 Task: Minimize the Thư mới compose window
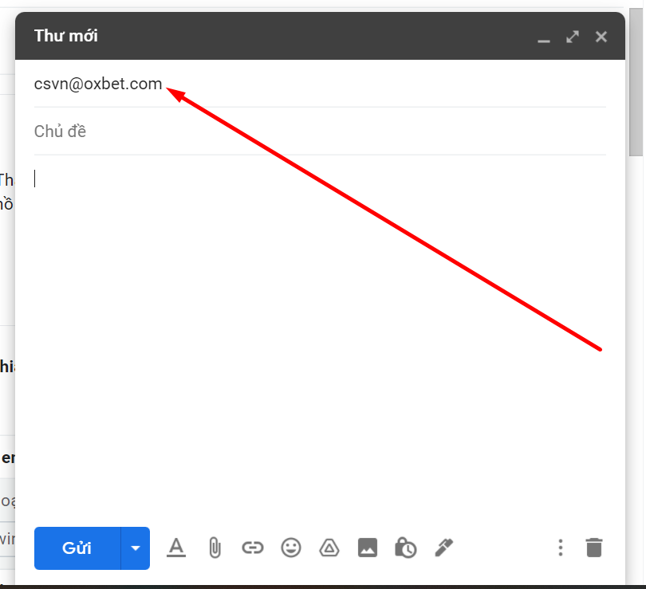(543, 37)
